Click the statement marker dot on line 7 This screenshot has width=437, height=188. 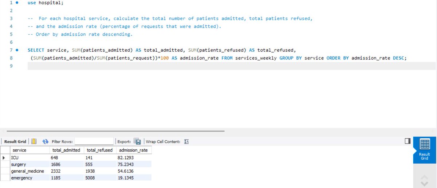pos(17,50)
